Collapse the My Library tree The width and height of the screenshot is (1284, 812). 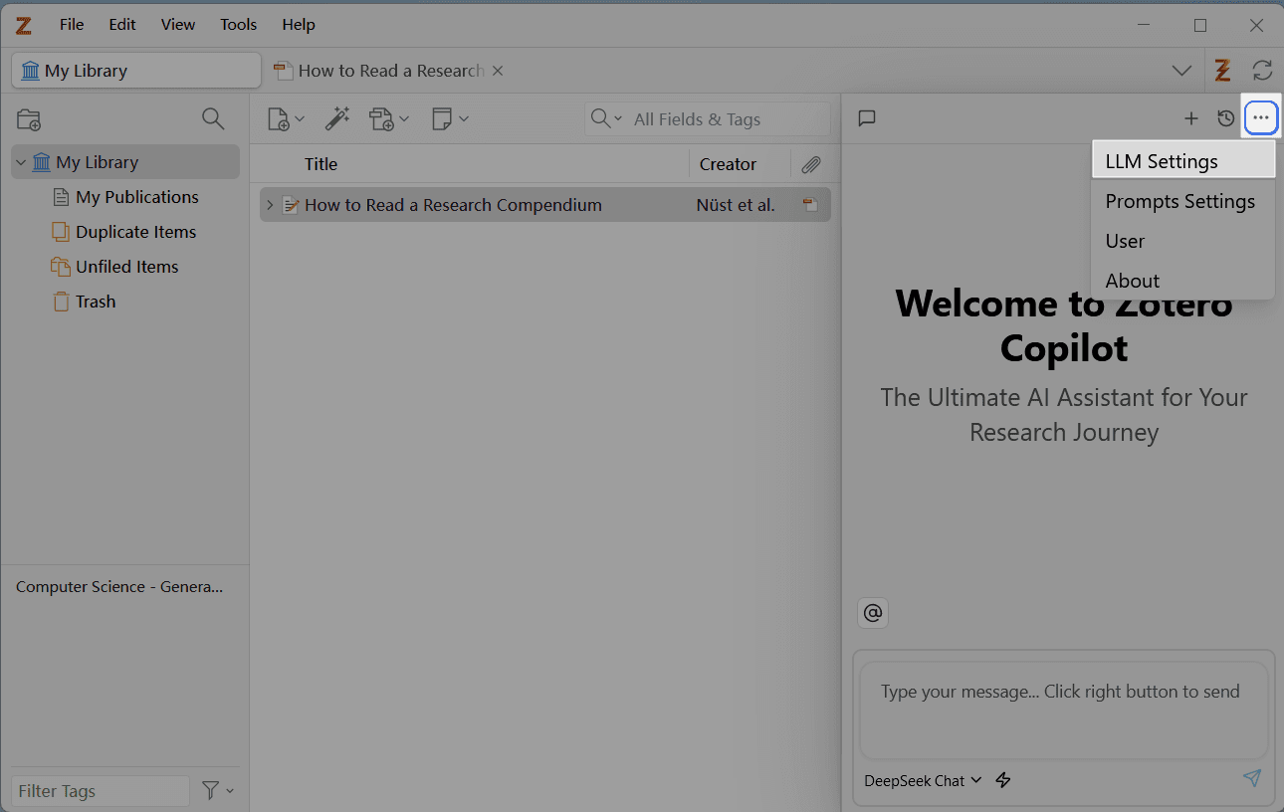pyautogui.click(x=21, y=162)
